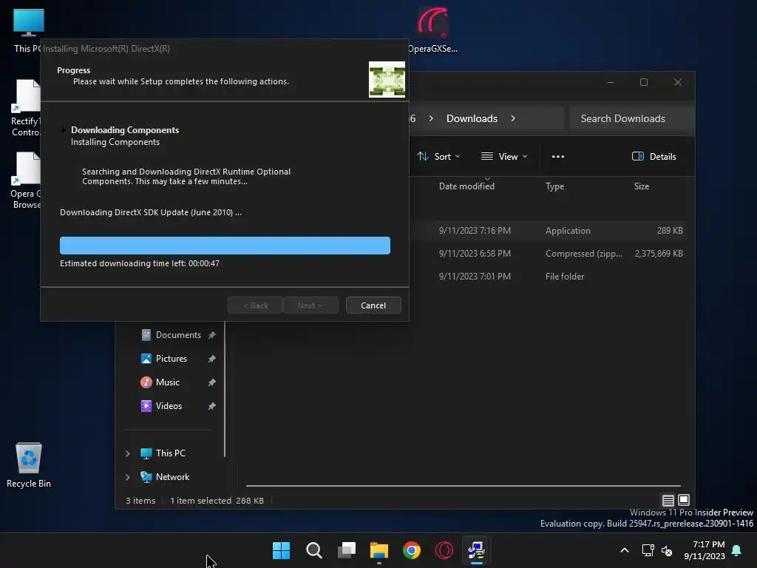Screen dimensions: 757x568
Task: Sort by the Date modified column
Action: click(466, 186)
